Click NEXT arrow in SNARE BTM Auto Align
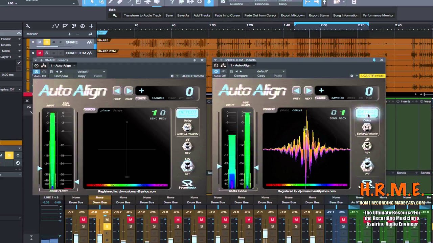 coord(308,90)
